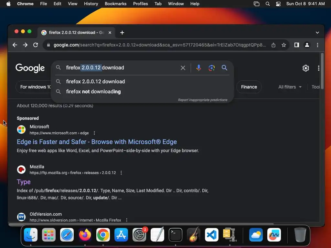Launch Safari from the Dock

(67, 235)
